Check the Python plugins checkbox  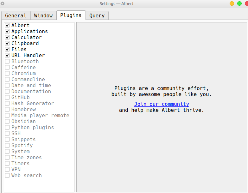tap(7, 127)
